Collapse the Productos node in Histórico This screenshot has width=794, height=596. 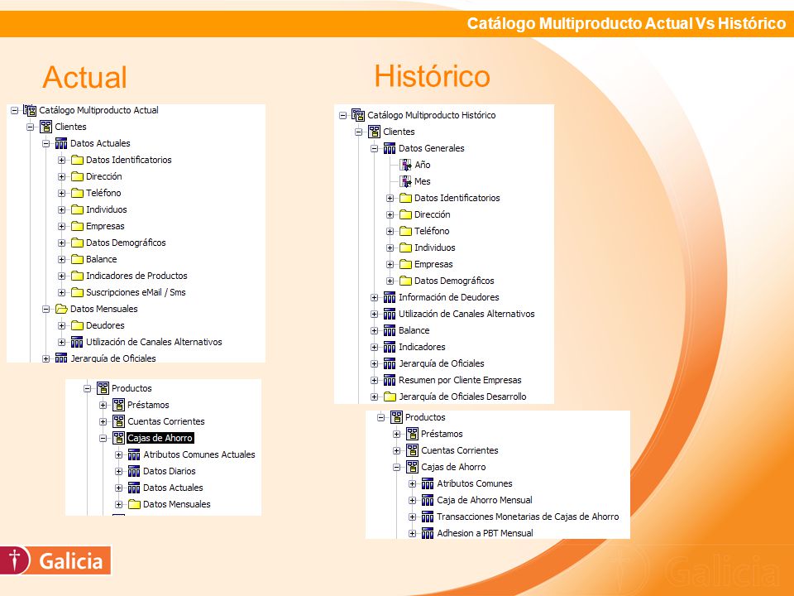[x=380, y=417]
